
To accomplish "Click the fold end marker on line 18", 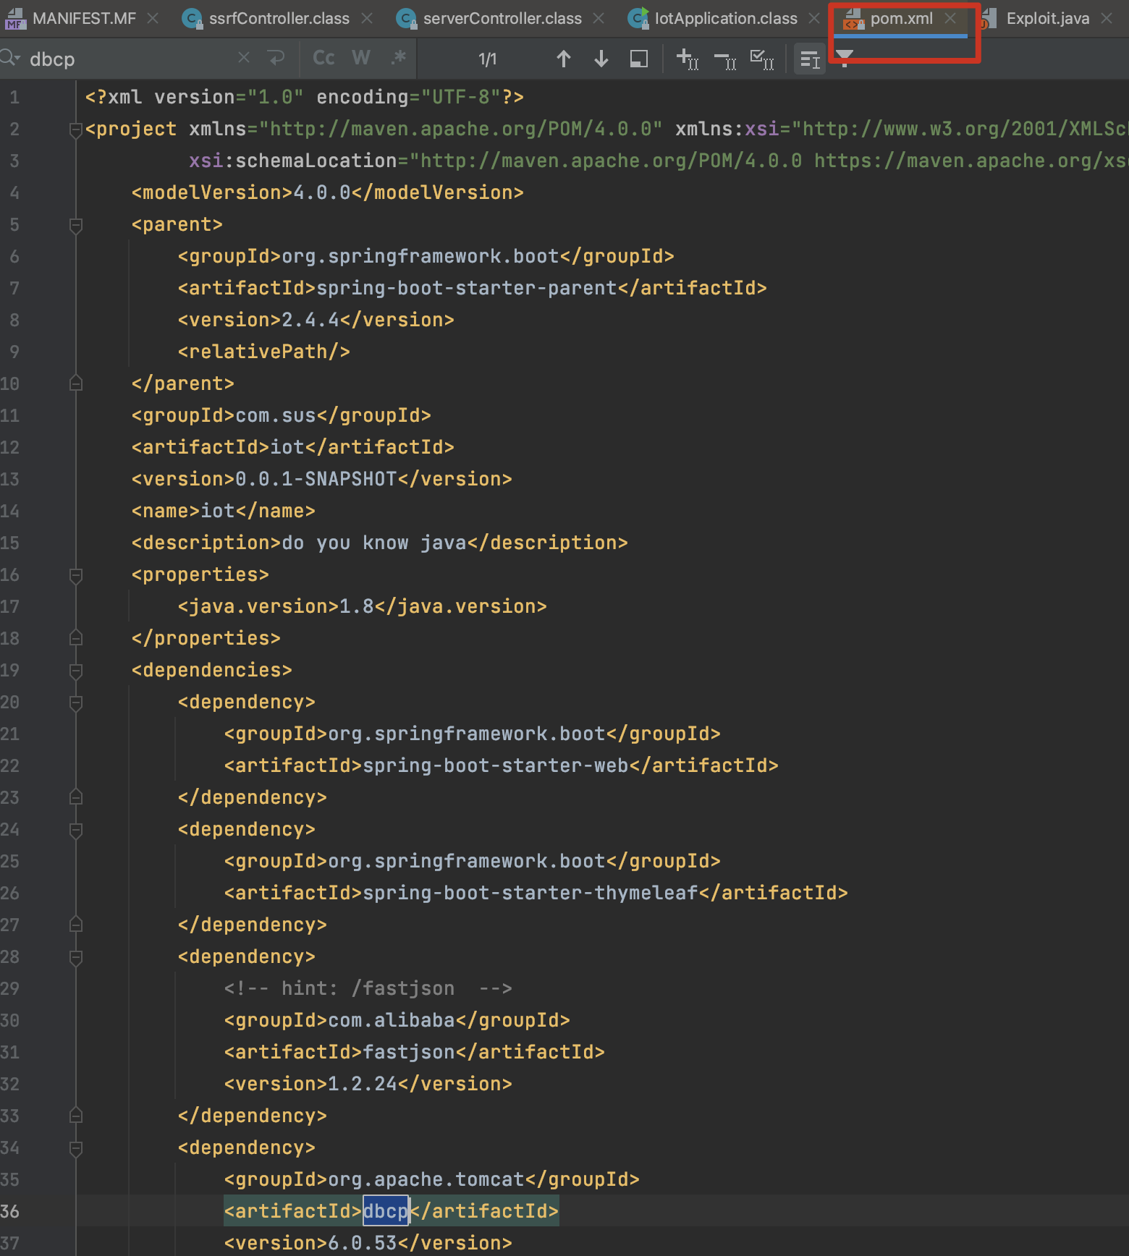I will point(75,638).
